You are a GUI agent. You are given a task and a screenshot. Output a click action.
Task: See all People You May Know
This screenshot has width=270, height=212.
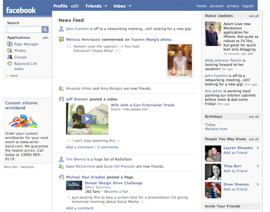(254, 139)
